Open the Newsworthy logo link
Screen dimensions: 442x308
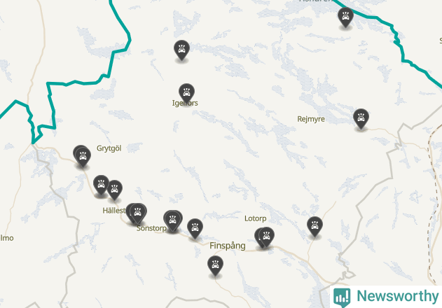coord(386,297)
